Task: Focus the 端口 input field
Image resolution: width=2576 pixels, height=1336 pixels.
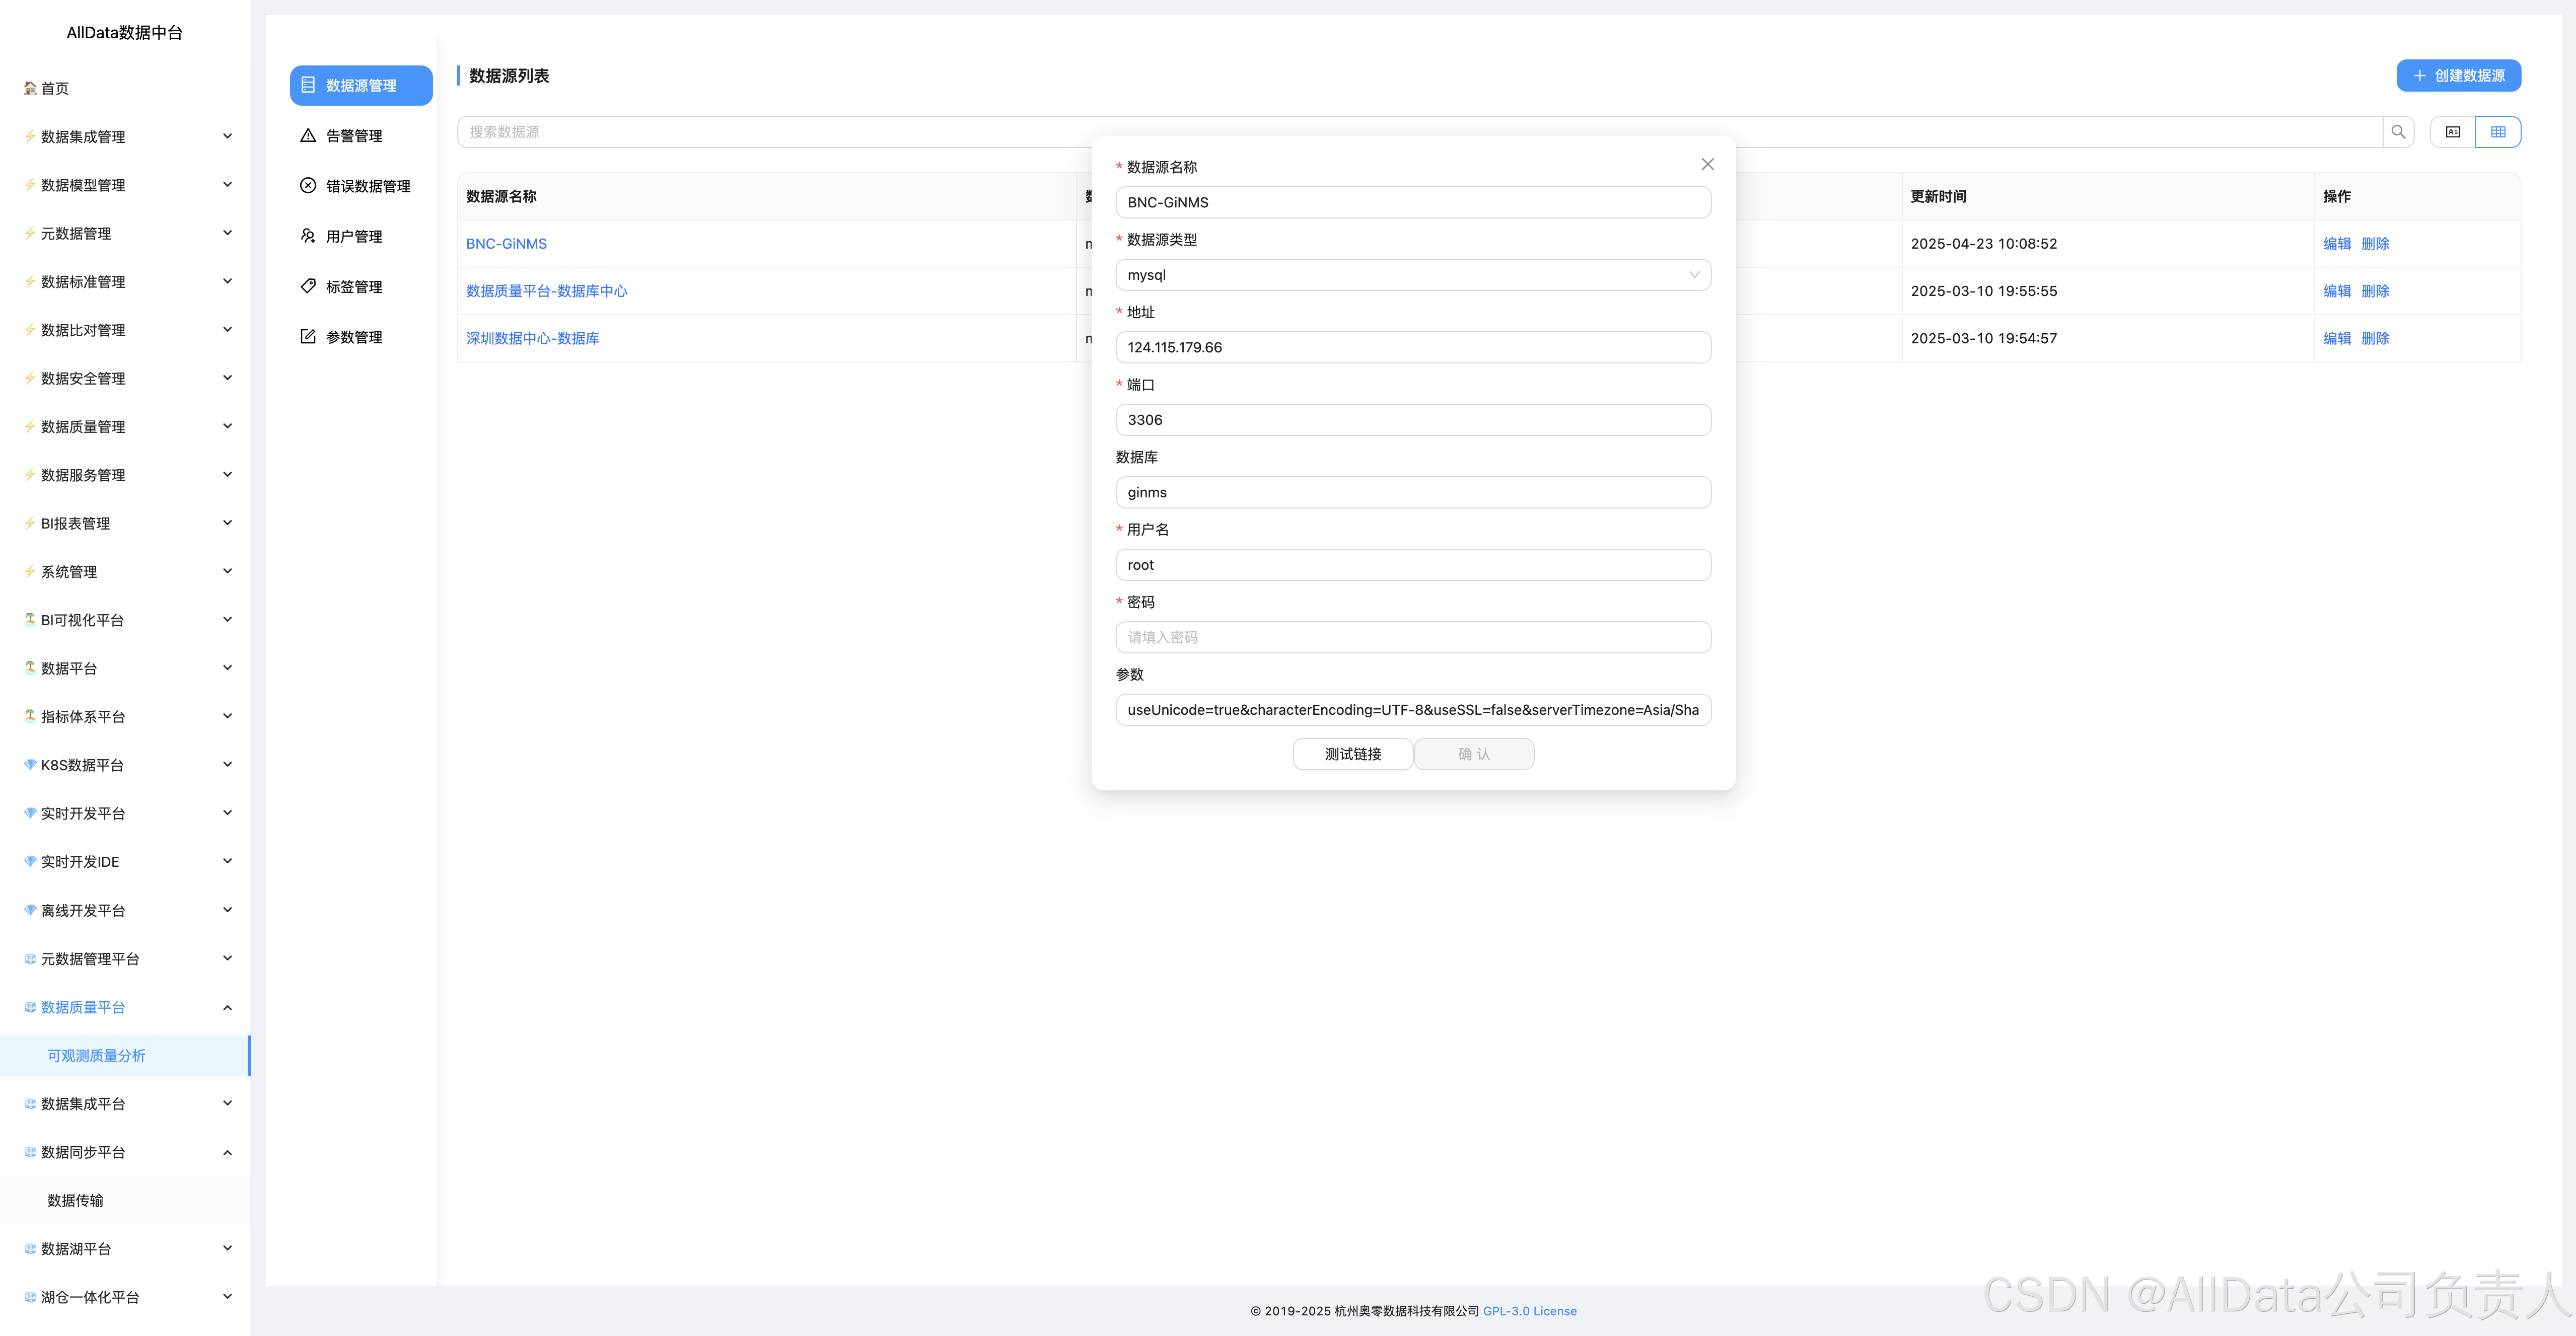Action: tap(1413, 420)
